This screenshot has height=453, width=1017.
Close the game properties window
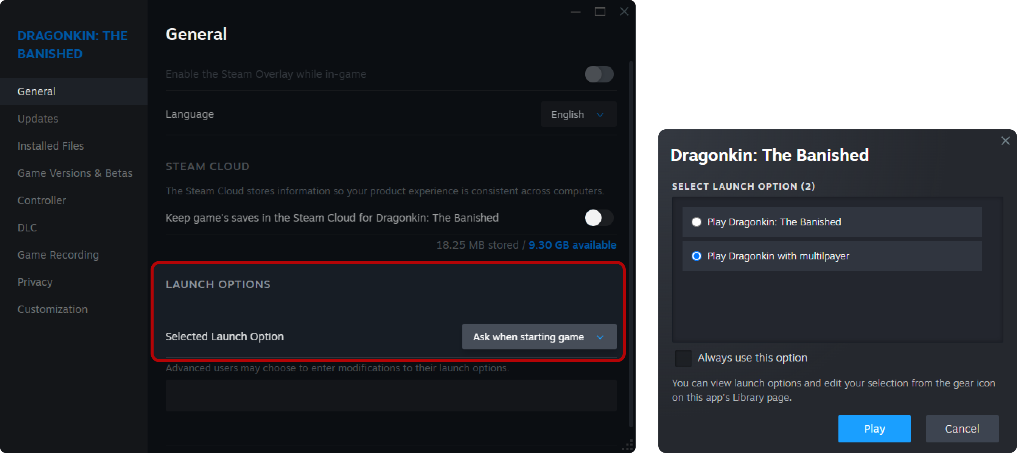point(624,12)
